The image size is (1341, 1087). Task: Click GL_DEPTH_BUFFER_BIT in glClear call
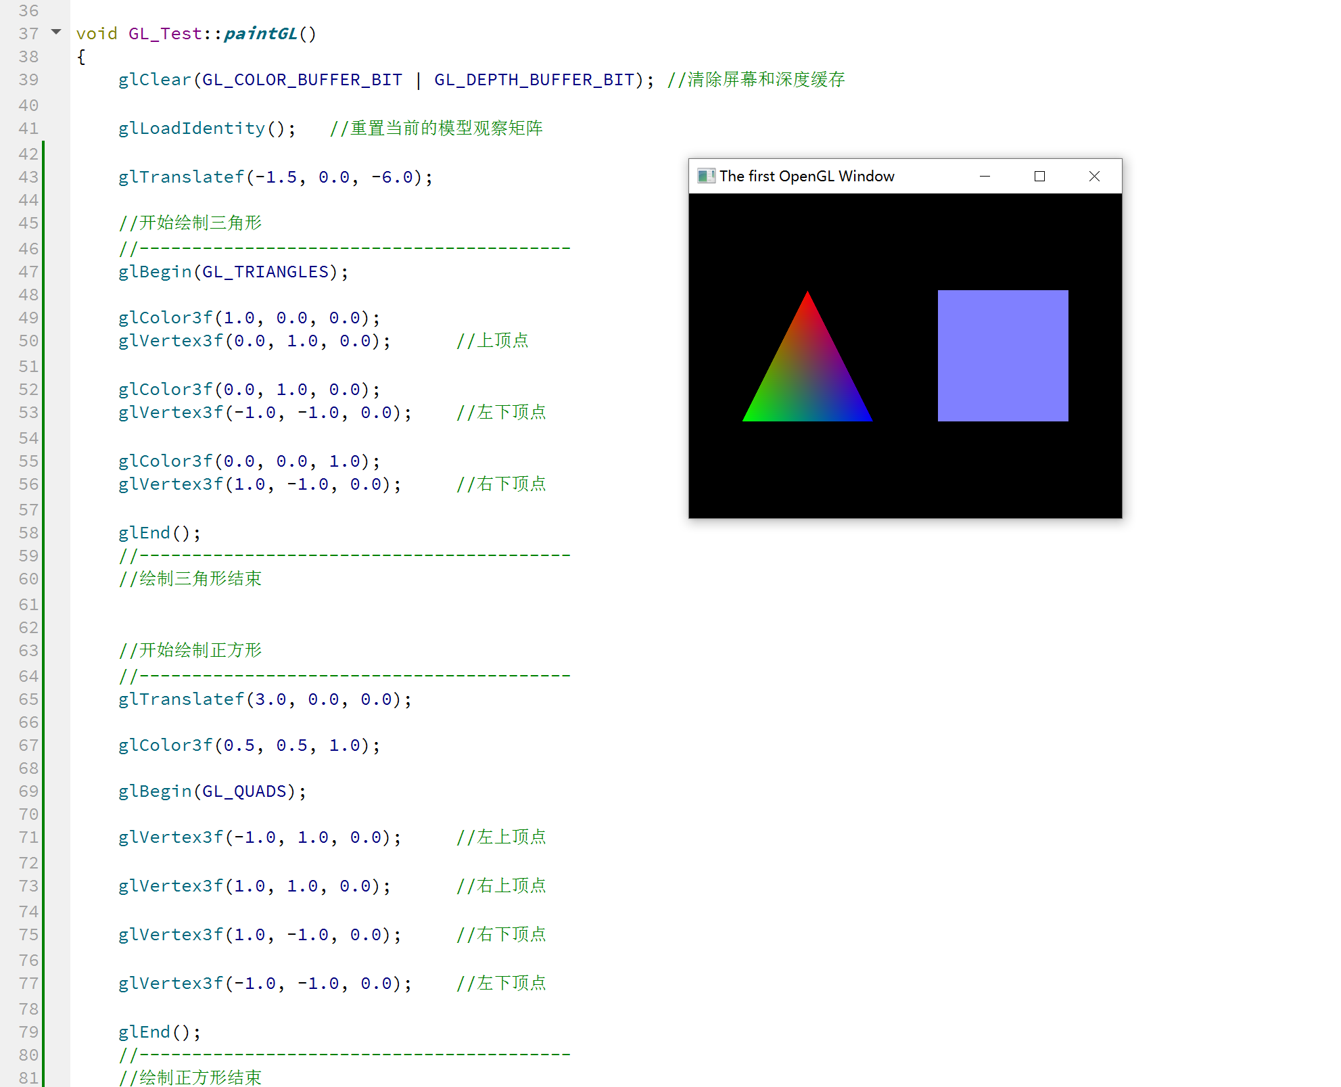pyautogui.click(x=534, y=80)
